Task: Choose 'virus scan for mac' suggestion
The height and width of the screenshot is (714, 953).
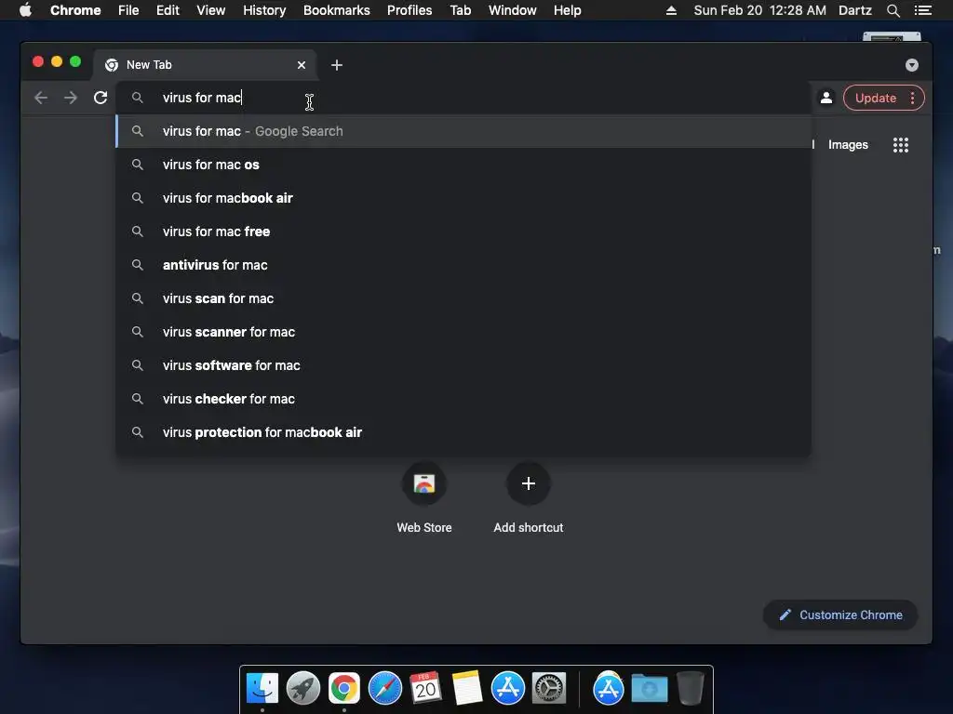Action: [463, 298]
